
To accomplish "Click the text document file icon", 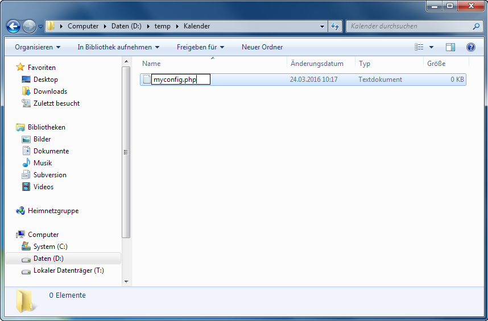I will click(147, 79).
